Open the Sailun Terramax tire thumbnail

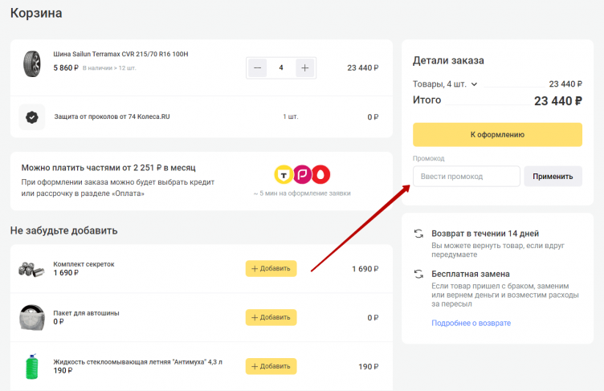(31, 64)
